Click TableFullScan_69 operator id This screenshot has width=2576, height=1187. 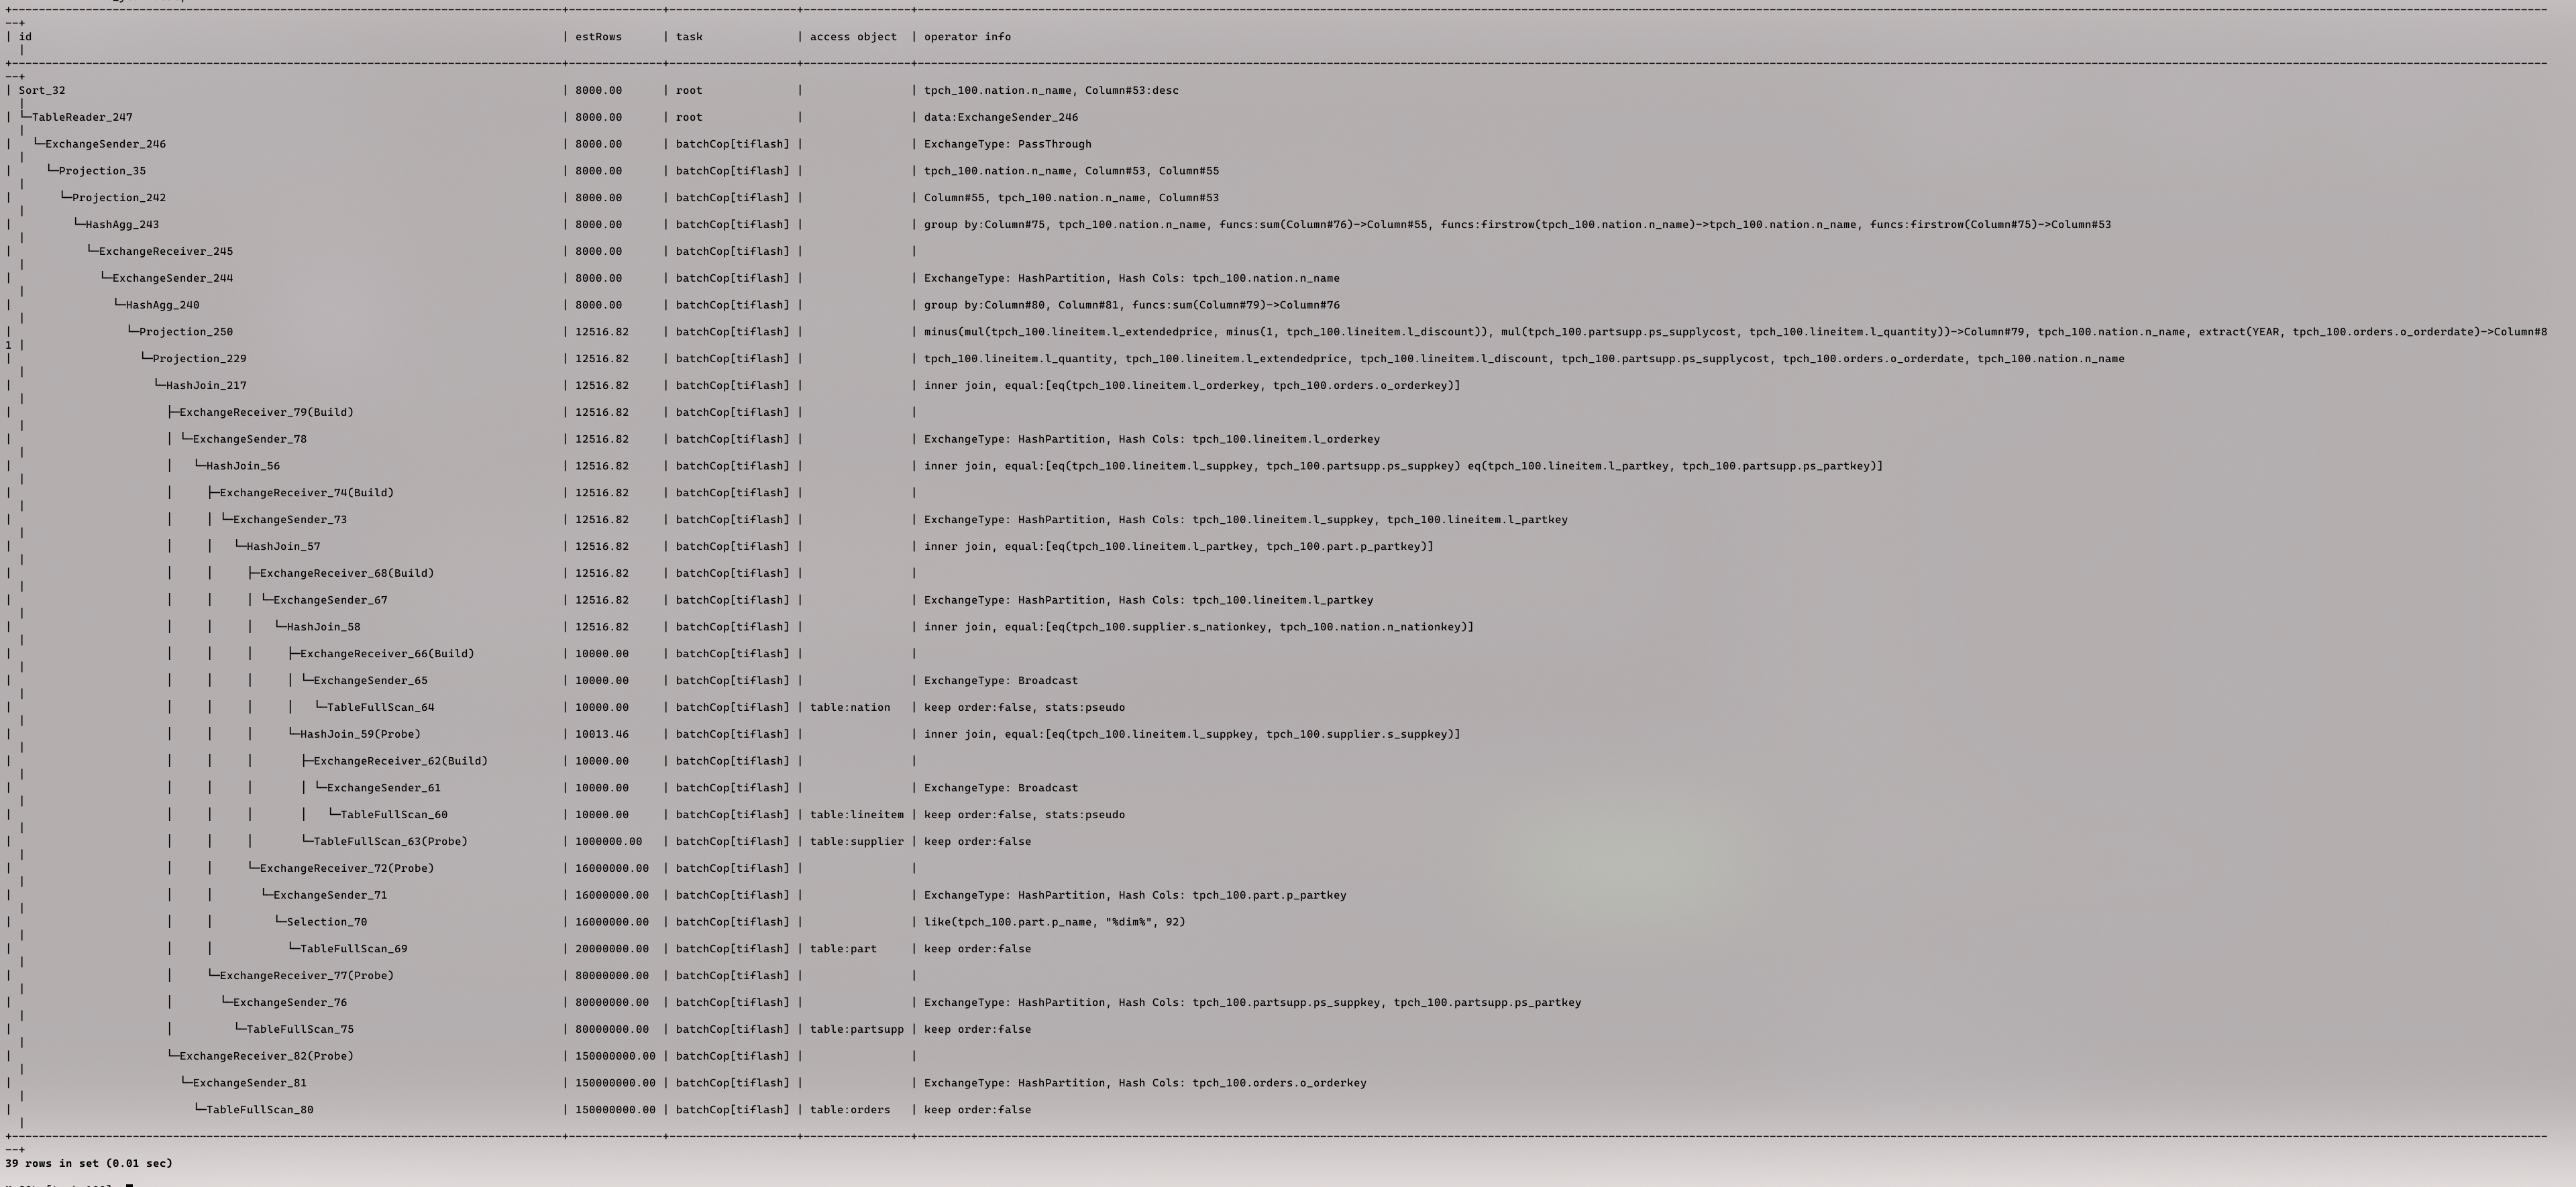(x=354, y=949)
